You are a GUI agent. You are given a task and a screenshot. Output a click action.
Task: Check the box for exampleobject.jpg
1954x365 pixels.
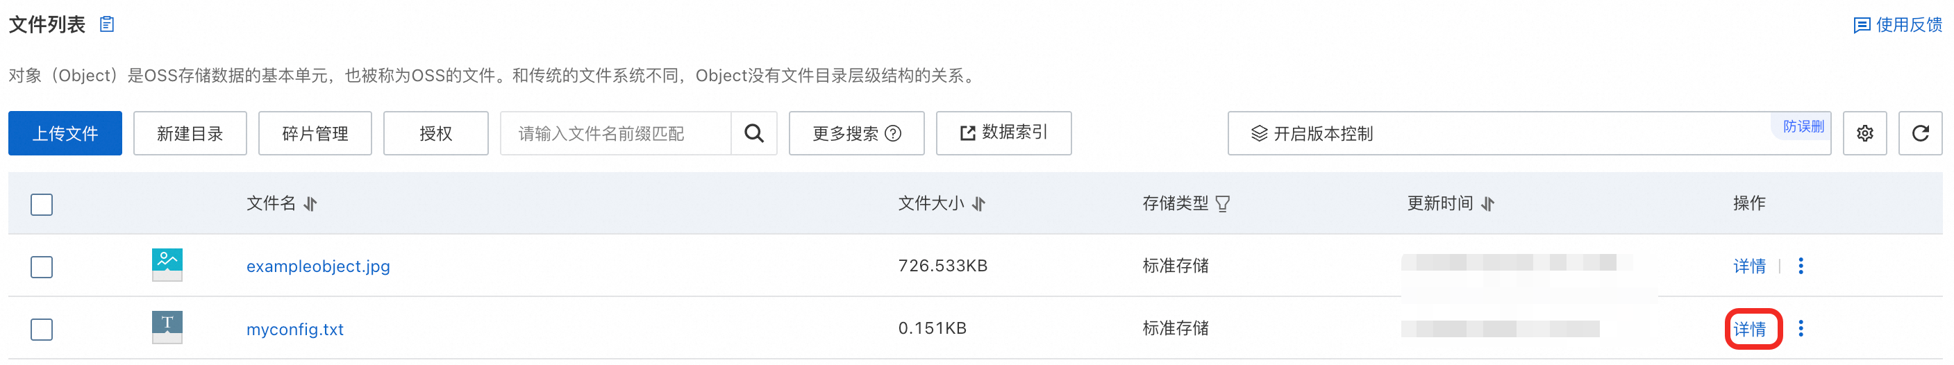[42, 267]
